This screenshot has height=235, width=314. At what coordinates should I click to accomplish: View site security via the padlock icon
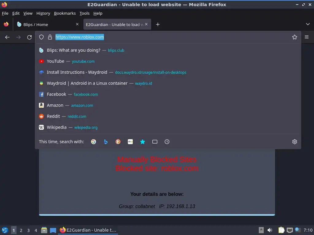tap(50, 37)
